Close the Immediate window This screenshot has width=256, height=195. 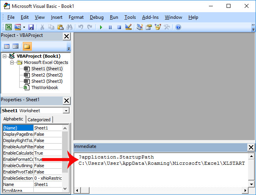[251, 148]
